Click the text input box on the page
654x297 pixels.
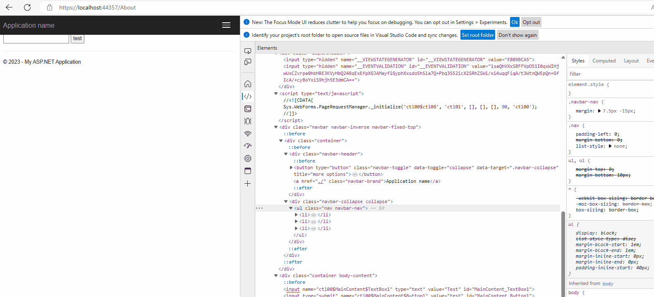tap(36, 39)
